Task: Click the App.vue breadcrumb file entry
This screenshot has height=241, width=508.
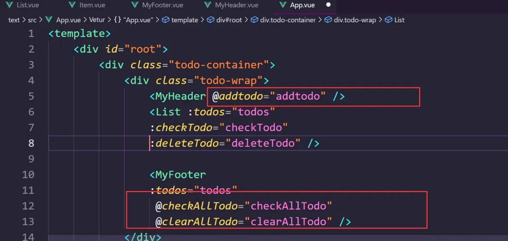Action: tap(69, 20)
